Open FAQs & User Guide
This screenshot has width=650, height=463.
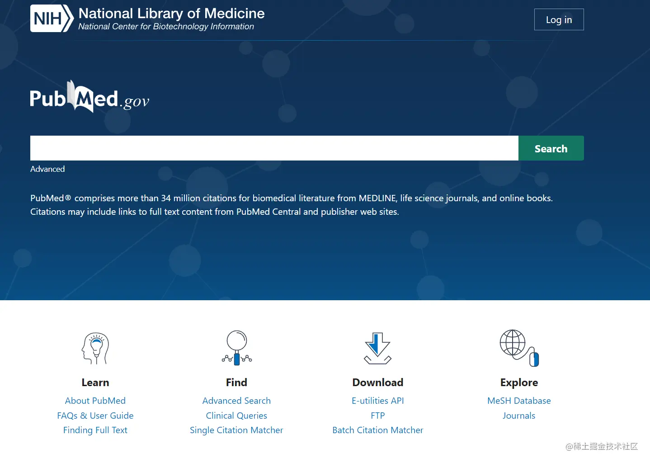[95, 416]
